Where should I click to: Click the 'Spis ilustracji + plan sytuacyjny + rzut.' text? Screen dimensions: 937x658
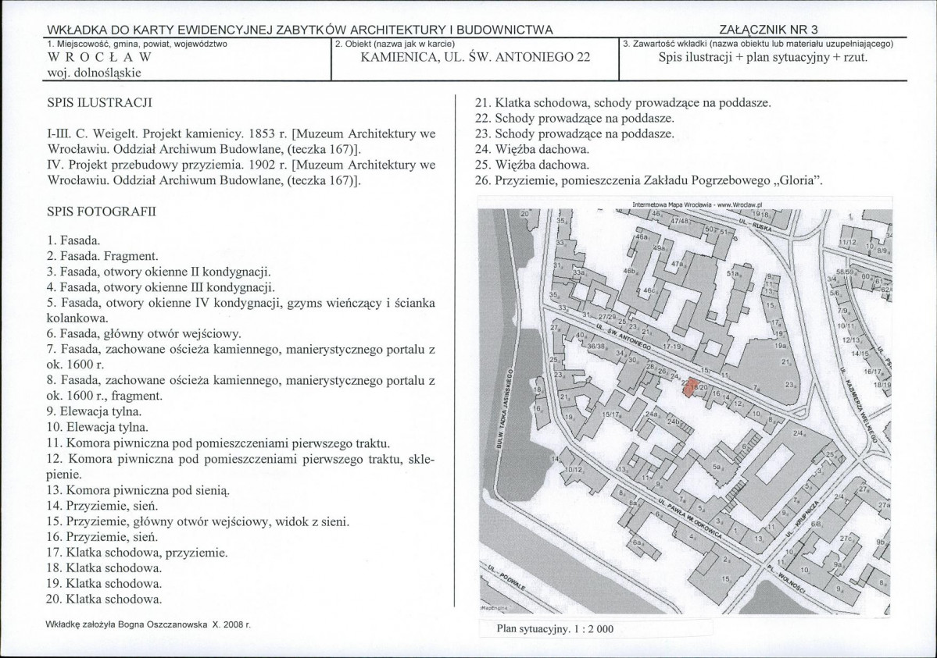point(763,57)
